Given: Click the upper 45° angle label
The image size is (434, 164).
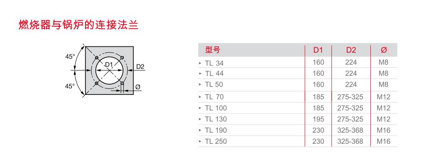Looking at the screenshot, I should [70, 57].
